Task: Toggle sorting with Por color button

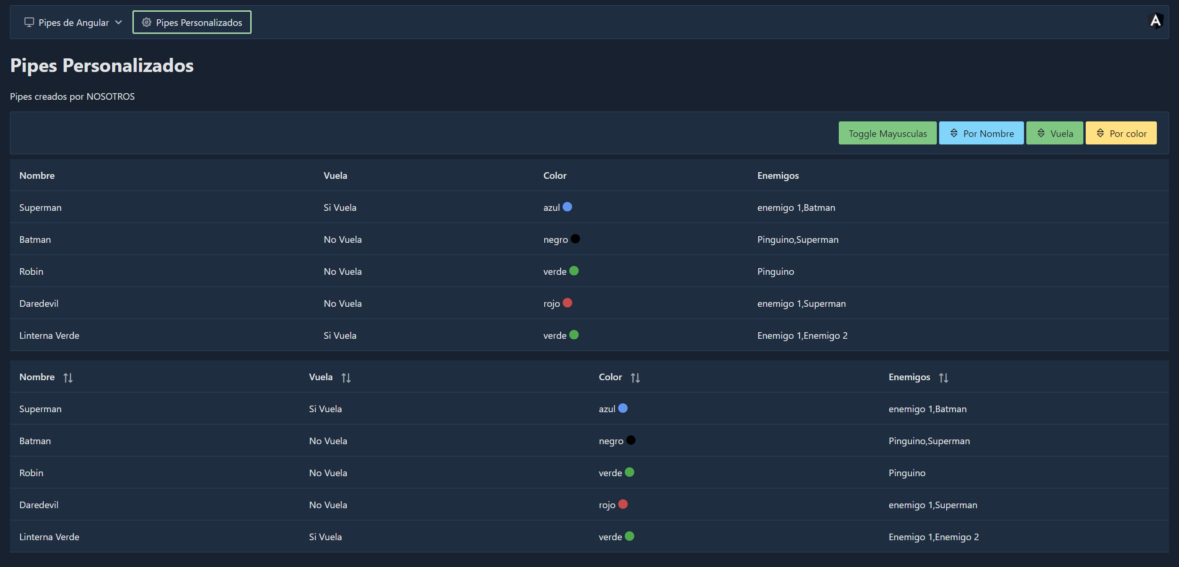Action: (x=1121, y=133)
